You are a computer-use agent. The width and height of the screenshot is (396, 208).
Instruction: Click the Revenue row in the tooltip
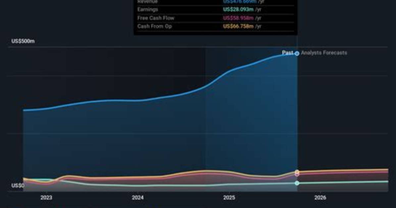216,2
